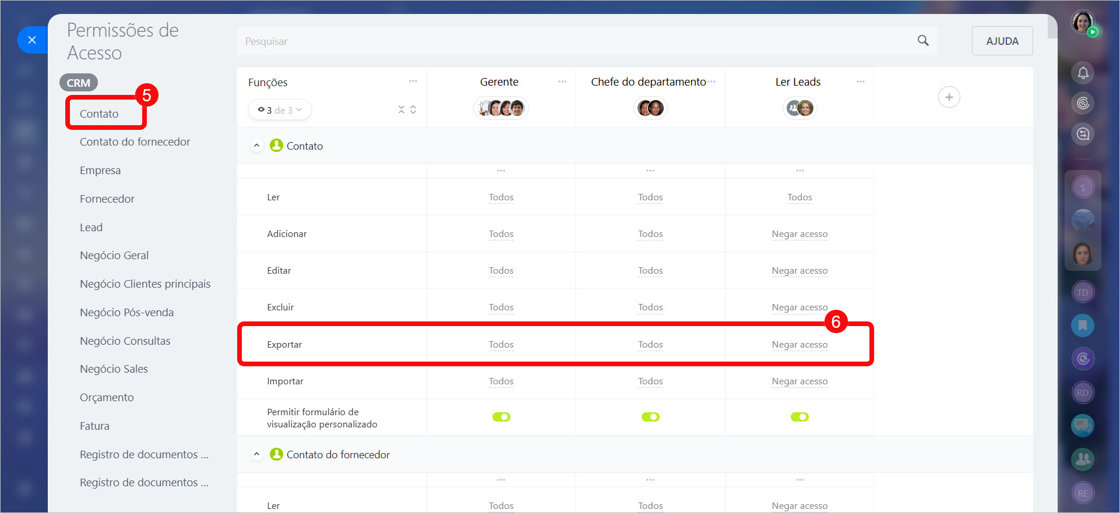
Task: Open Ler Leads role options menu
Action: (861, 82)
